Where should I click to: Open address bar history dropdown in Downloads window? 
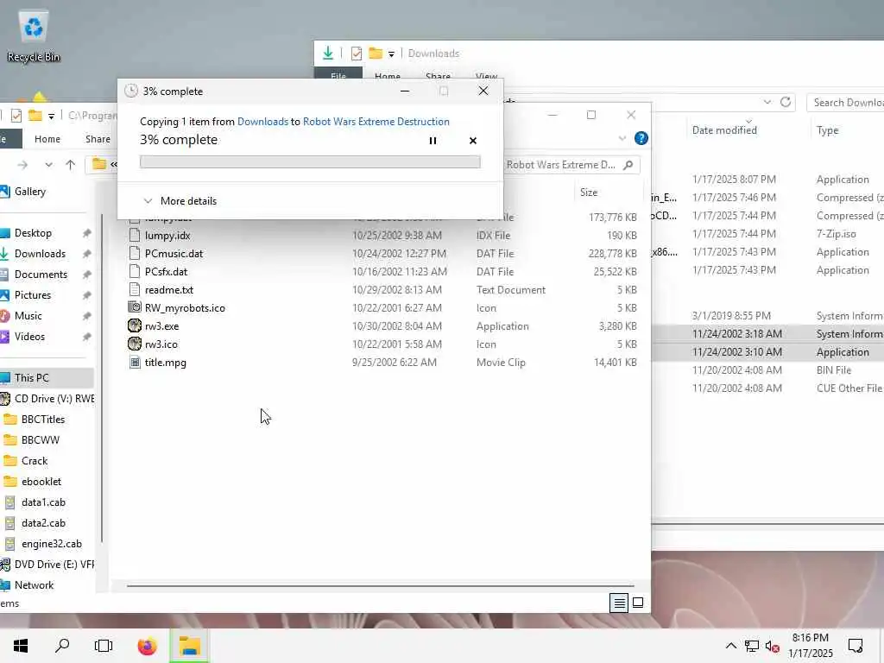pos(767,102)
